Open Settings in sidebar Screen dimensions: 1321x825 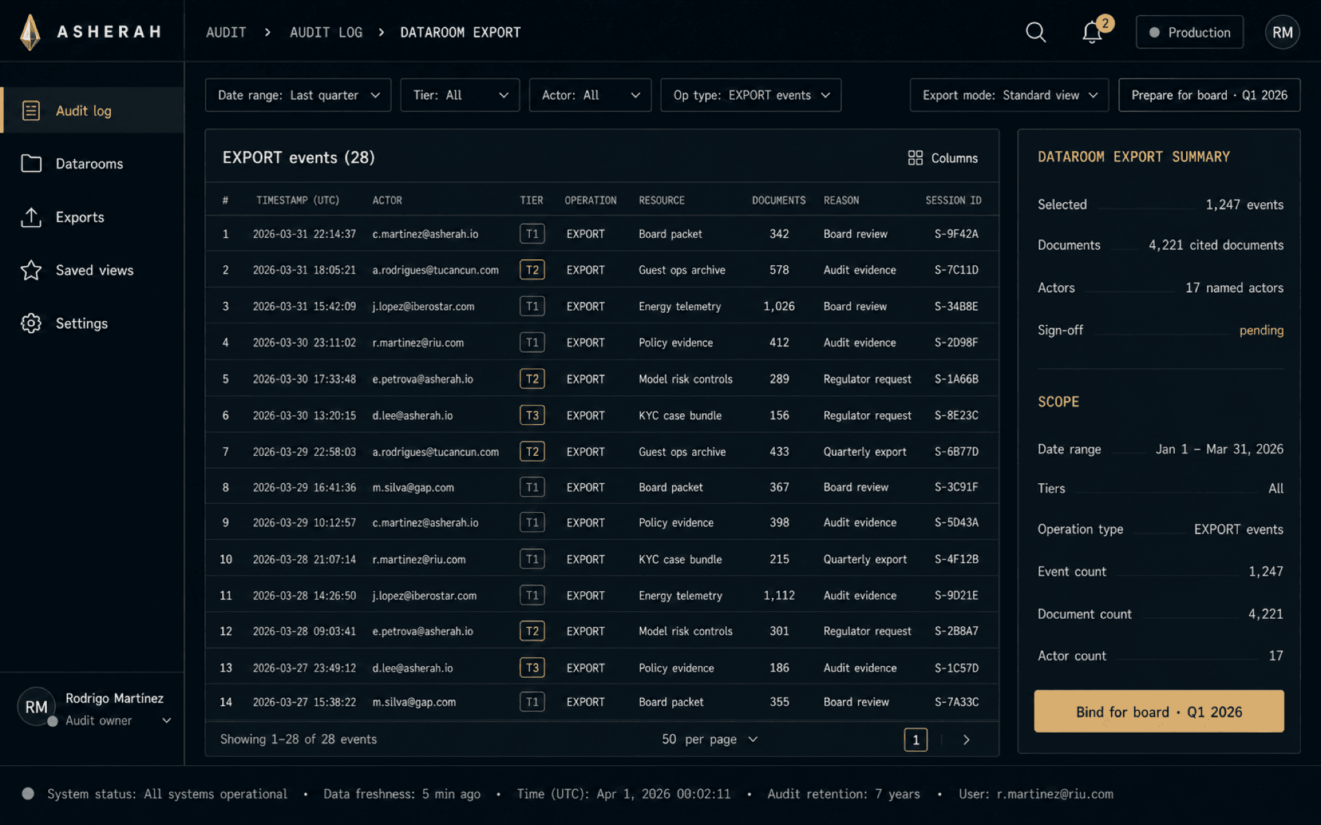[x=92, y=323]
